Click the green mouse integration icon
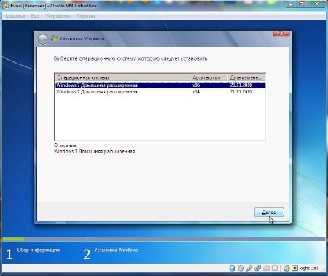The width and height of the screenshot is (328, 276). [286, 268]
